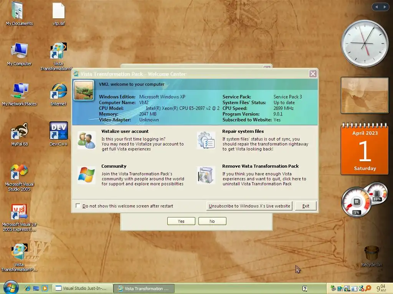This screenshot has width=393, height=294.
Task: Click the help question mark icon on taskbar
Action: pos(305,289)
